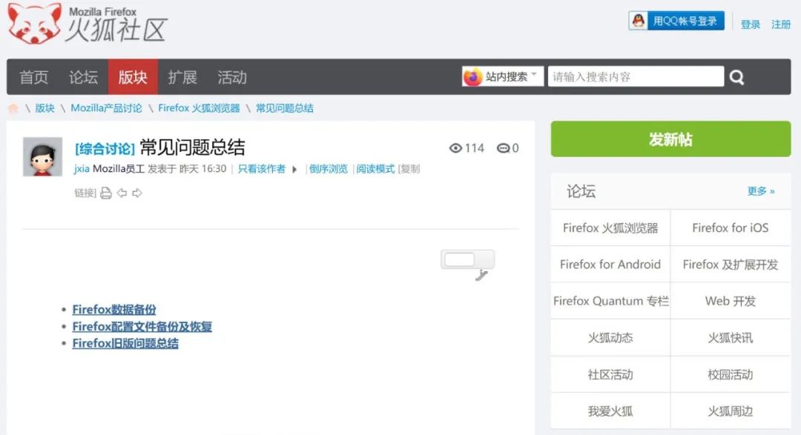Click the wrench tool icon in post

click(x=481, y=276)
